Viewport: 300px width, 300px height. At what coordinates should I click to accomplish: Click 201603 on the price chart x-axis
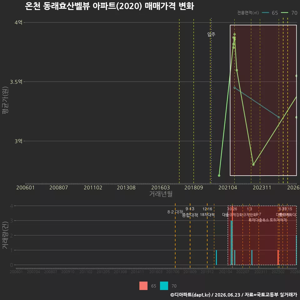pos(161,187)
